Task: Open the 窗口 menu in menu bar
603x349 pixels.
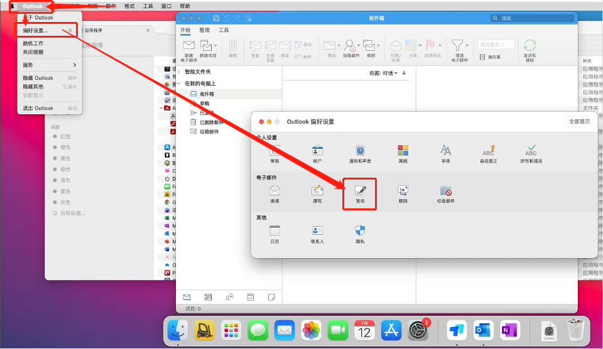Action: point(166,6)
